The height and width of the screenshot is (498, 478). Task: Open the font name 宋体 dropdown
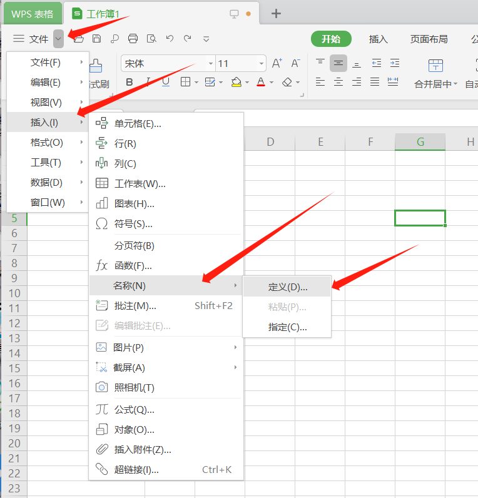pos(209,63)
